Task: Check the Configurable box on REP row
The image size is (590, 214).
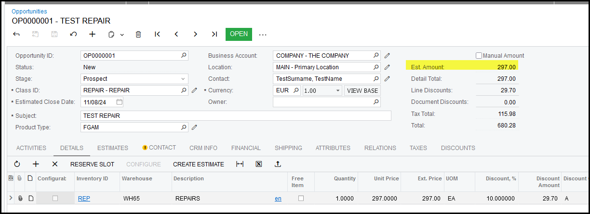Action: 55,198
